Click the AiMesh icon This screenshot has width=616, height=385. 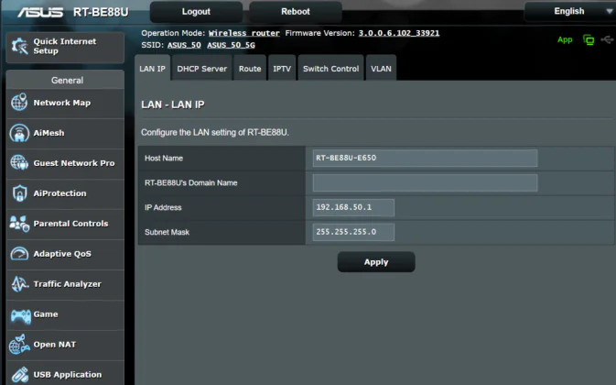coord(19,133)
